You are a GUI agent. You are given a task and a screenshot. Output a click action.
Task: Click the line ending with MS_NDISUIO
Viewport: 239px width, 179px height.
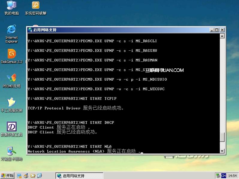[97, 79]
